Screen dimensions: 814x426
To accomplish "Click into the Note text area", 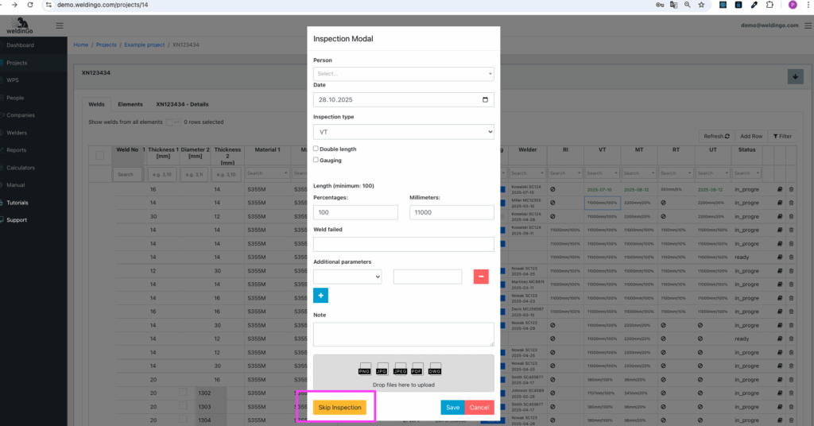I will coord(403,334).
